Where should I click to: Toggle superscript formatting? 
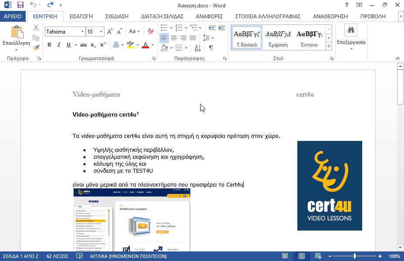[x=103, y=45]
